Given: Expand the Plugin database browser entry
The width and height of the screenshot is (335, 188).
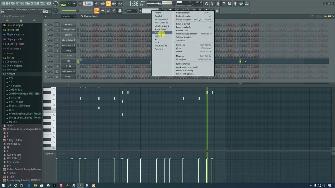Looking at the screenshot, I should click(x=15, y=34).
